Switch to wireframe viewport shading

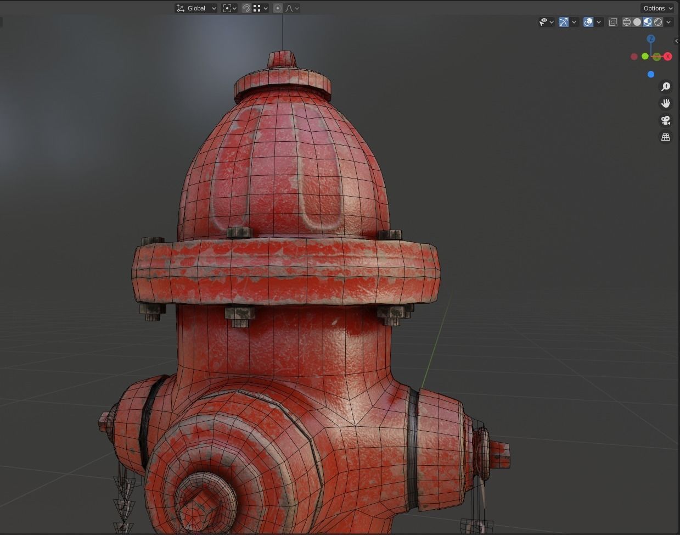(x=626, y=22)
